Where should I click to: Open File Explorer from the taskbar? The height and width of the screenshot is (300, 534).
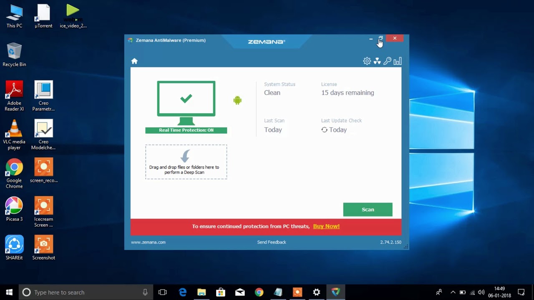[x=202, y=292]
